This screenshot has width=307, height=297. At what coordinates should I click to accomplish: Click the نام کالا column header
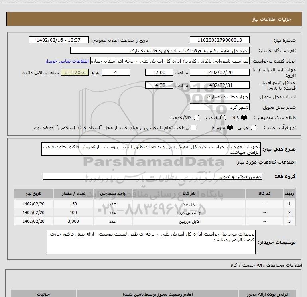coord(189,193)
